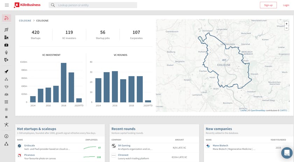This screenshot has height=162, width=294.
Task: Go to the first Cologne breadcrumb
Action: (x=25, y=21)
